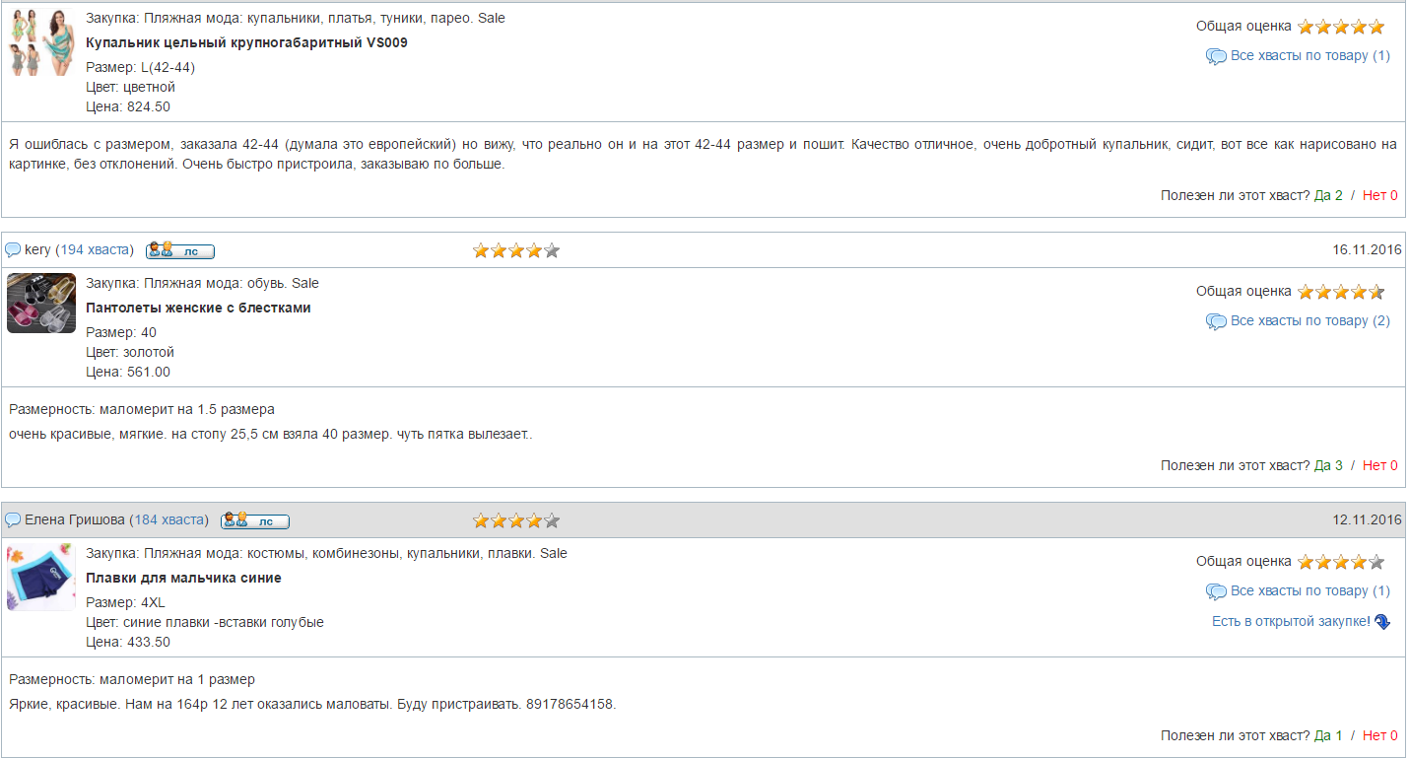The height and width of the screenshot is (759, 1409).
Task: Vote 'Да' on Елена Гришова's review
Action: point(1328,735)
